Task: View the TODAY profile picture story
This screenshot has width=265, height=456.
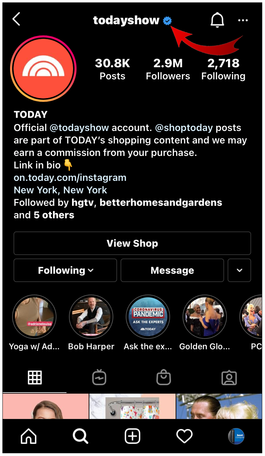Action: coord(43,68)
